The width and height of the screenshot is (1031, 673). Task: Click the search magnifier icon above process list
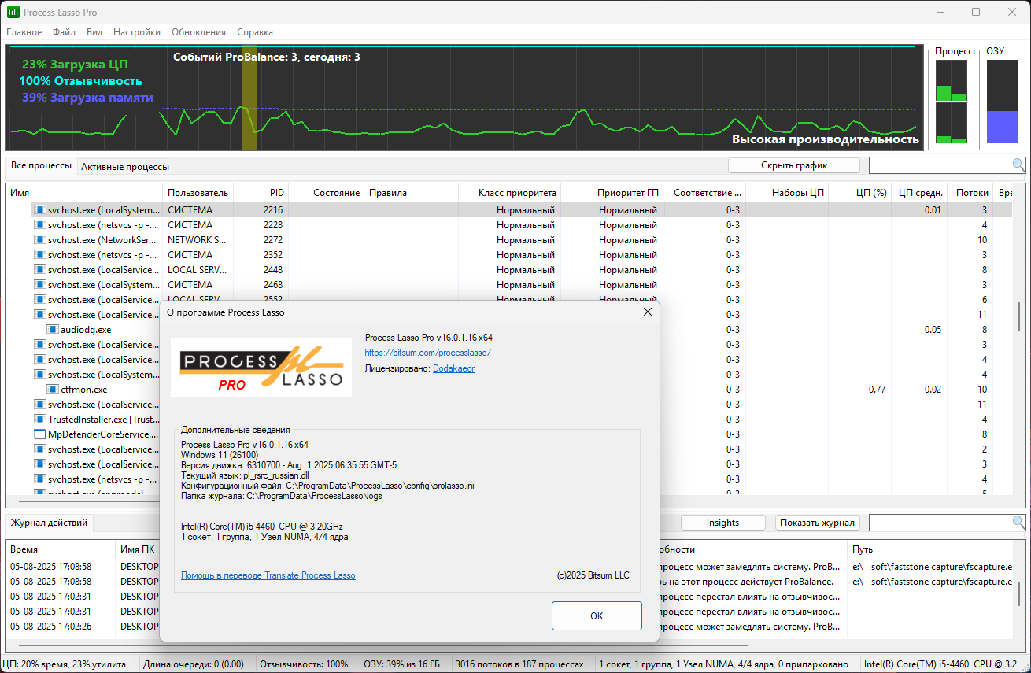[1018, 165]
